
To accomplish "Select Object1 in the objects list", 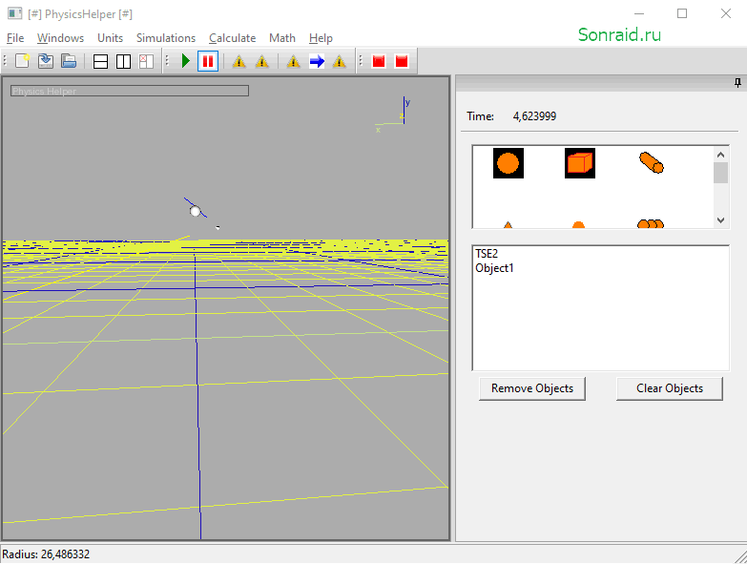I will [494, 268].
